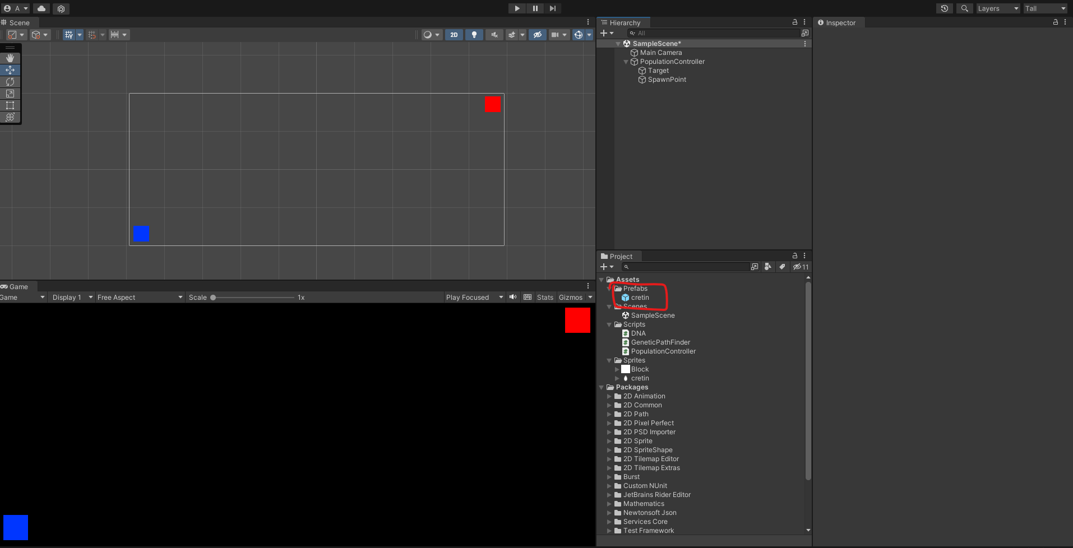Select the Rect transform tool
Viewport: 1073px width, 548px height.
10,105
